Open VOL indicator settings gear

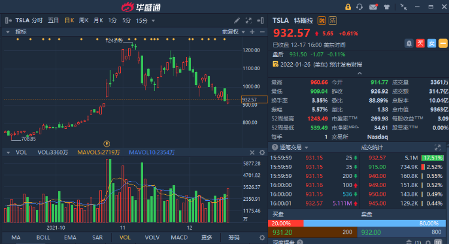pyautogui.click(x=262, y=152)
